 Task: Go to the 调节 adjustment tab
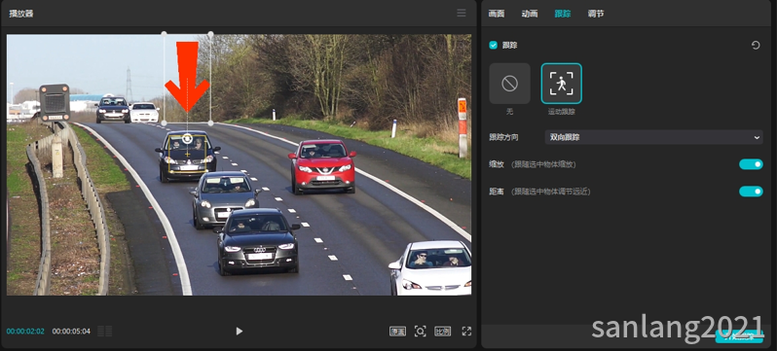pyautogui.click(x=596, y=14)
